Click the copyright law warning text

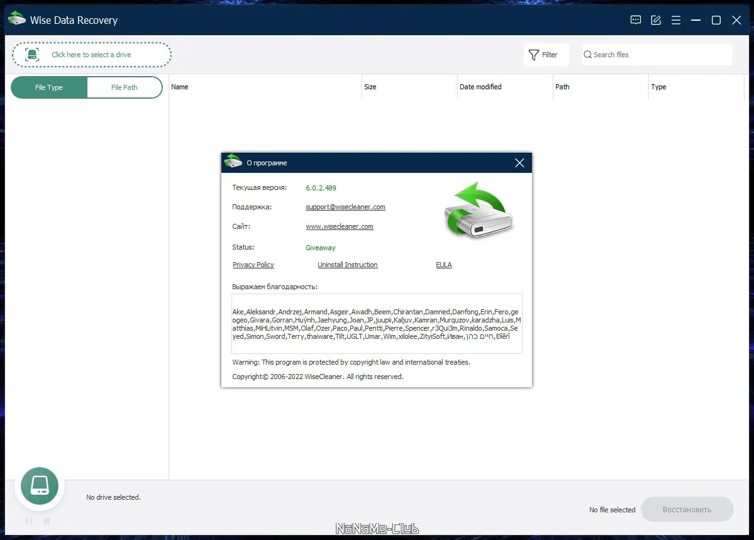pos(351,362)
